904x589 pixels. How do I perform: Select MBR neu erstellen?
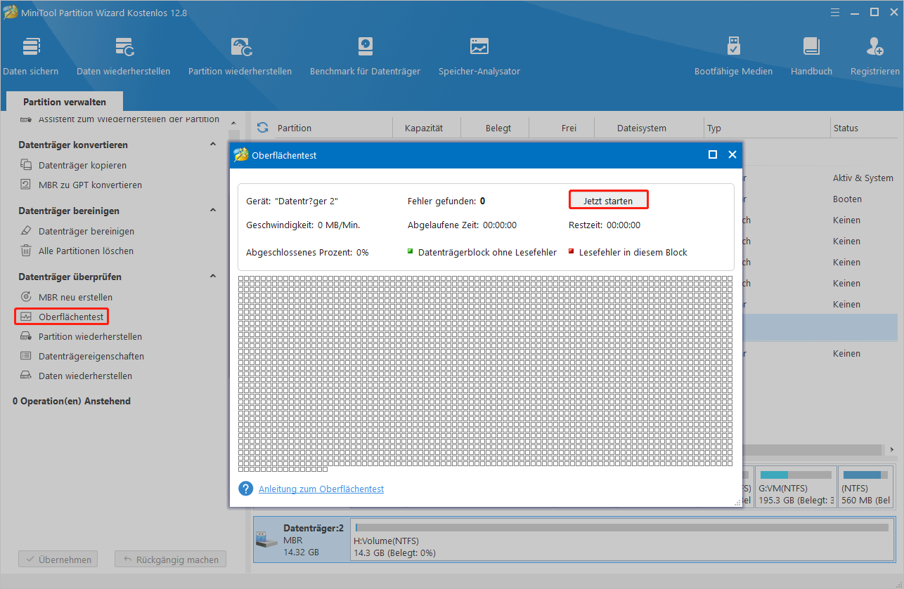[x=75, y=297]
